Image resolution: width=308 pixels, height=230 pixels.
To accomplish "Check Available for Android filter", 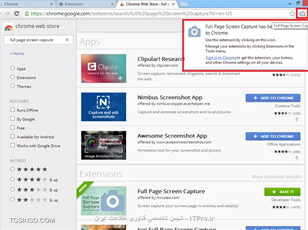I will (12, 136).
